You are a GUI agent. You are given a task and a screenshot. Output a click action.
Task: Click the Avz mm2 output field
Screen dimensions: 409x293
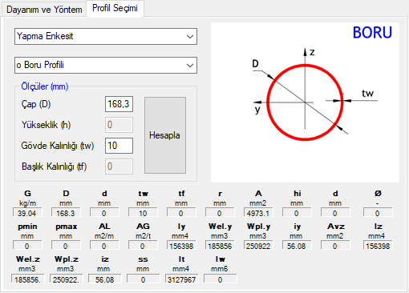(x=335, y=246)
